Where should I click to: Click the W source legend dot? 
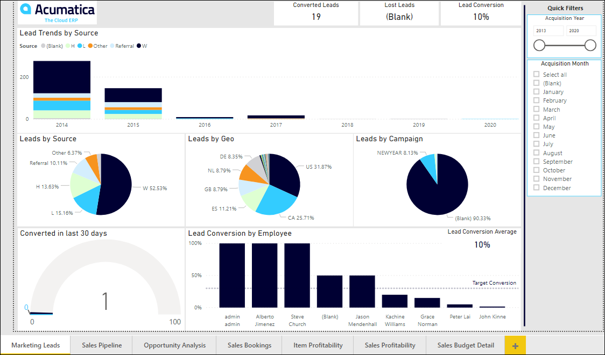click(138, 46)
